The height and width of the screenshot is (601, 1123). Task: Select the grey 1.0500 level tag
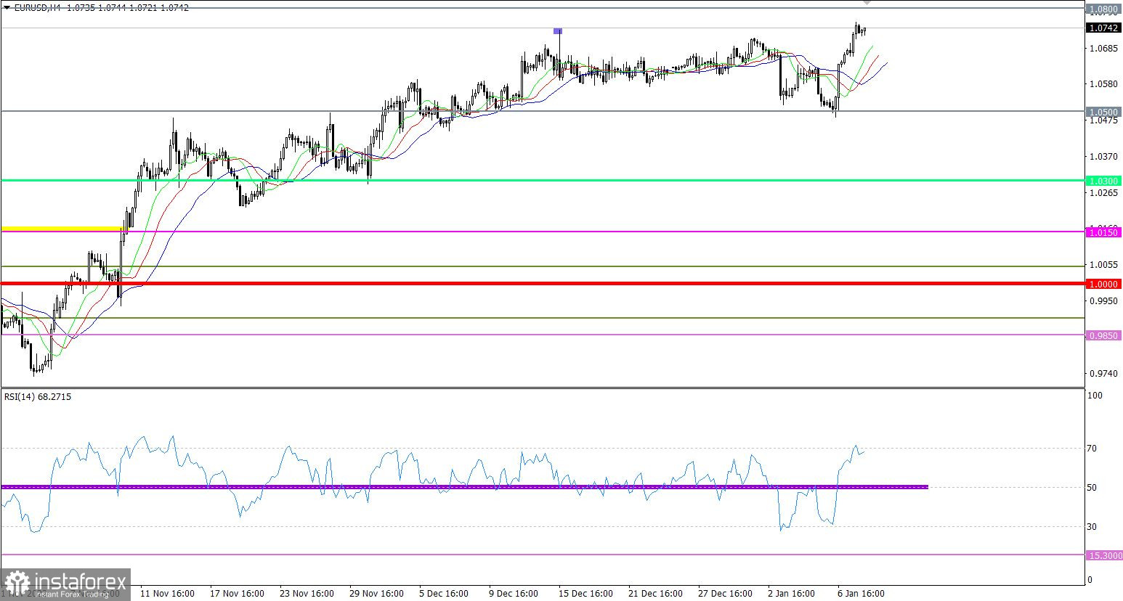tap(1104, 112)
